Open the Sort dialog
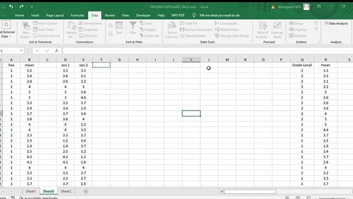 point(119,28)
